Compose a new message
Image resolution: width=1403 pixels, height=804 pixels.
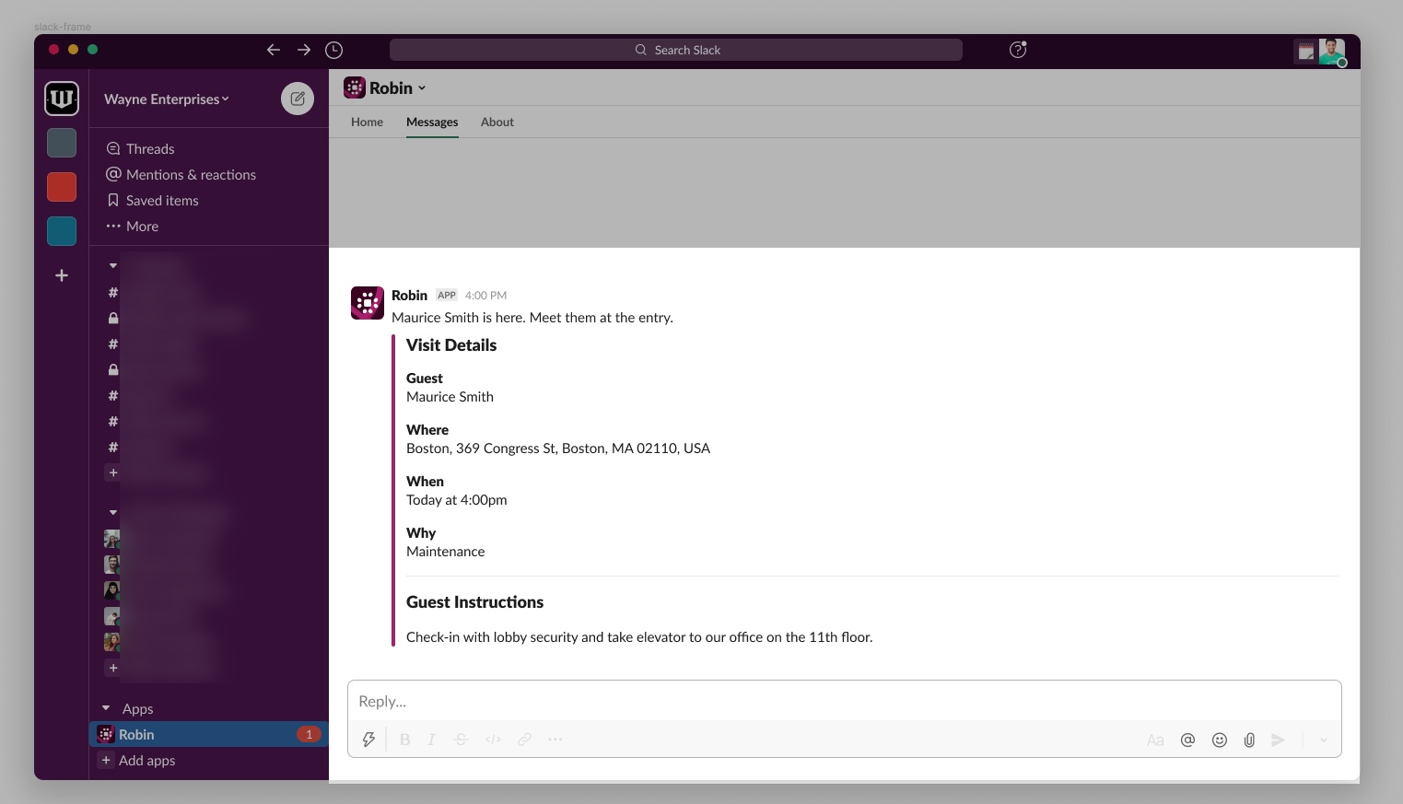click(x=298, y=99)
